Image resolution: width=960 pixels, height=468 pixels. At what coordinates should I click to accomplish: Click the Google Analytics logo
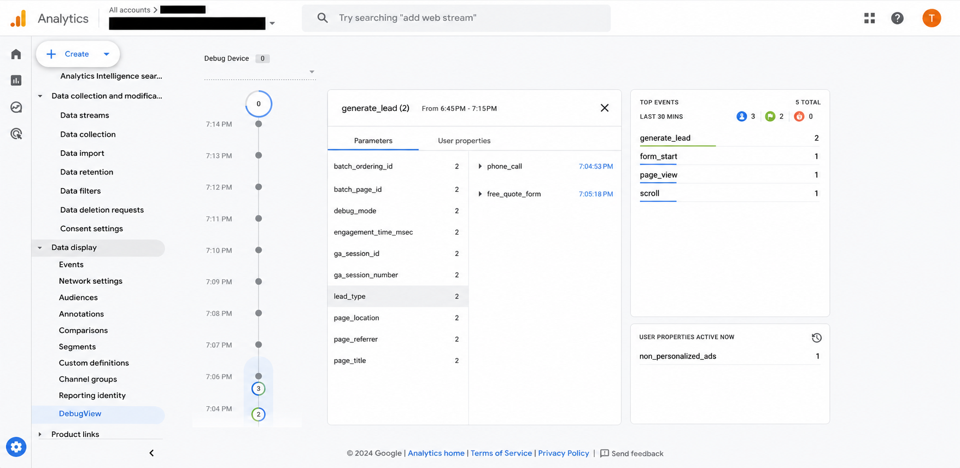(18, 19)
